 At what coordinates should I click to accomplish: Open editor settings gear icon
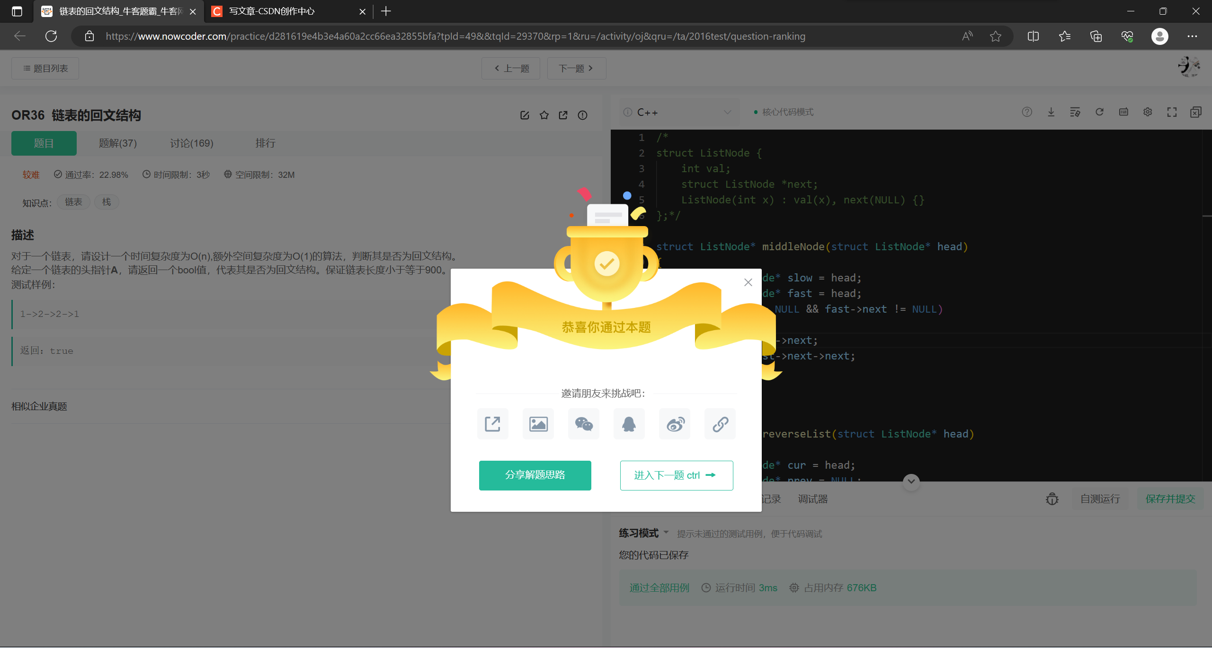[1148, 112]
